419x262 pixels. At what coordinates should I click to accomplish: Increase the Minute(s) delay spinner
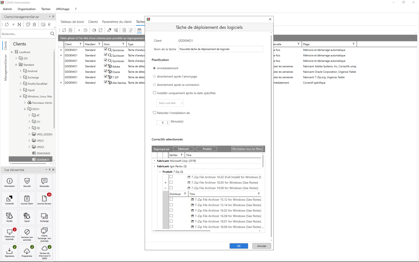point(168,122)
